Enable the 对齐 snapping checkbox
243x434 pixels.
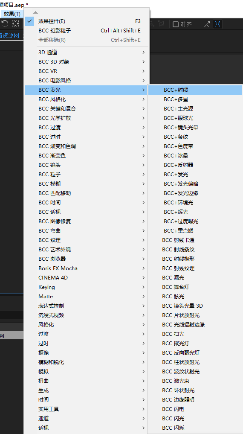coord(176,24)
